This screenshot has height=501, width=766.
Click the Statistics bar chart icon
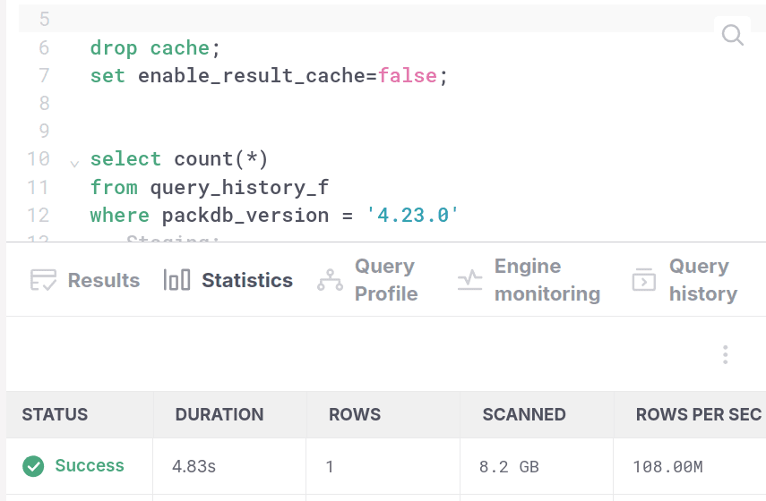(x=176, y=280)
